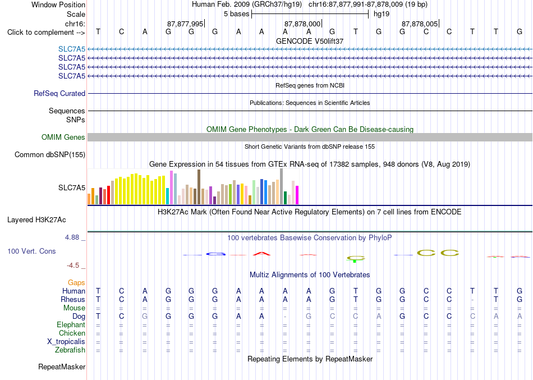Screen dimensions: 533x380
Task: Click the Scale label on left
Action: (x=76, y=14)
